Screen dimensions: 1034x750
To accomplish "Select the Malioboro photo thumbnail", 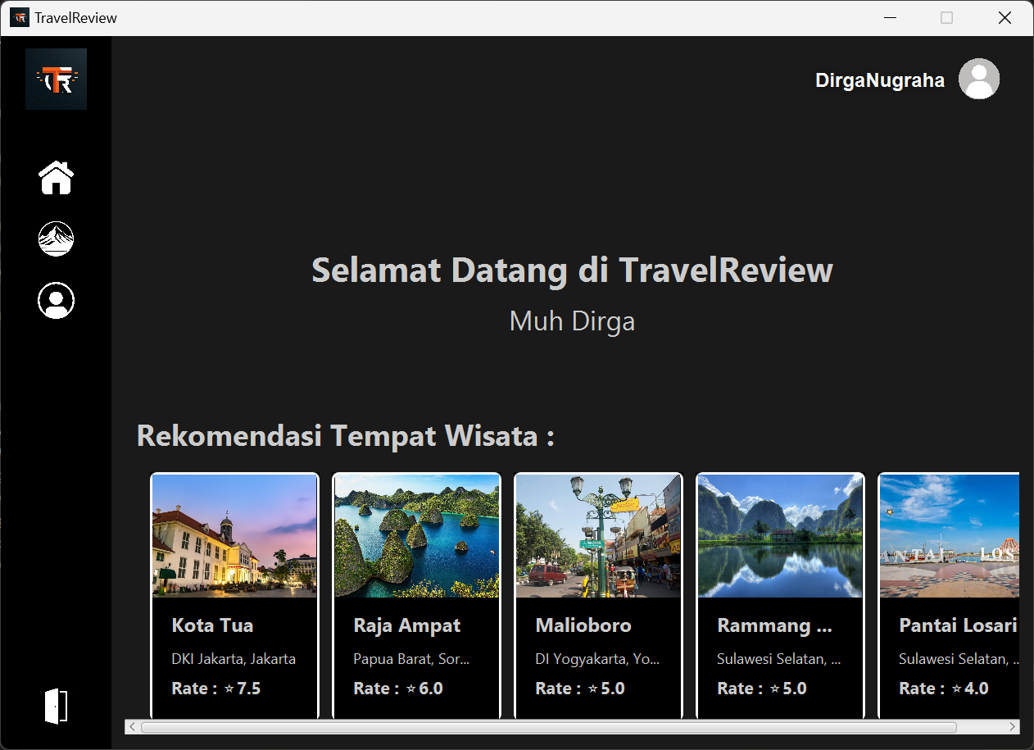I will (x=598, y=536).
